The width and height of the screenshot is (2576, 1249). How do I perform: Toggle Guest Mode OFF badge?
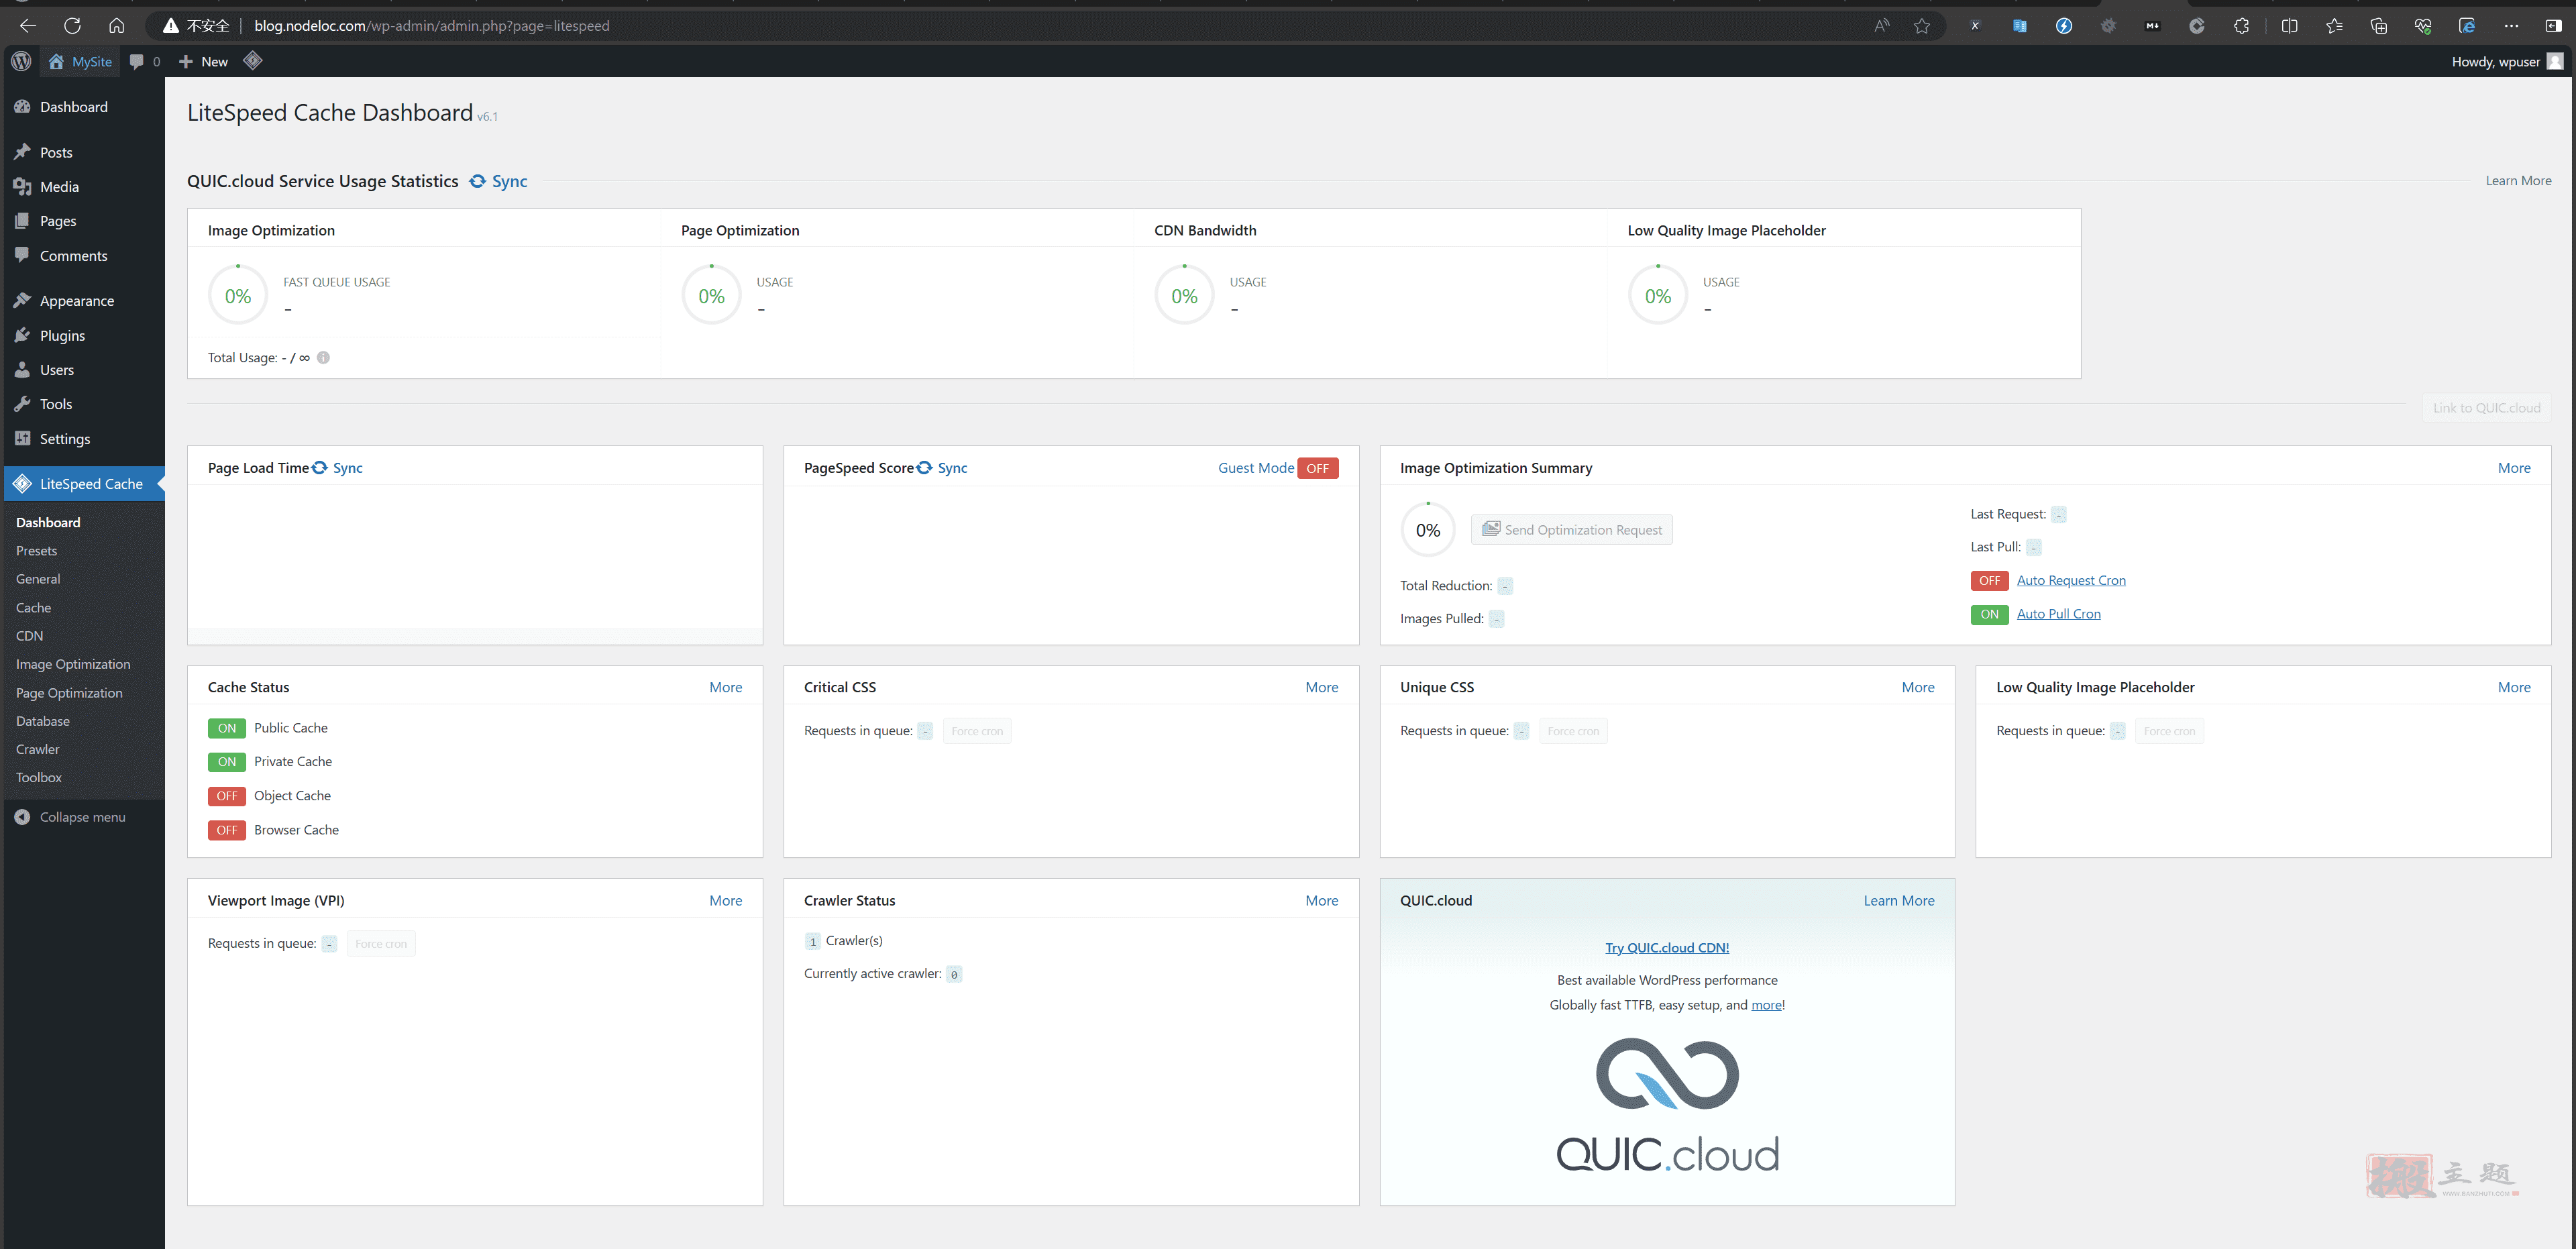1318,468
